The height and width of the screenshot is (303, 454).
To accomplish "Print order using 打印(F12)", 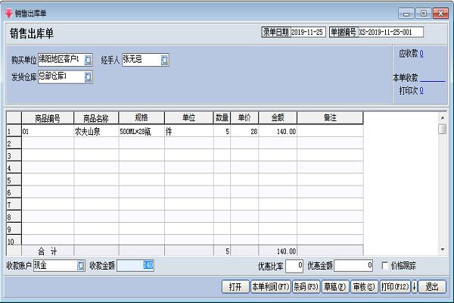I will [x=395, y=287].
